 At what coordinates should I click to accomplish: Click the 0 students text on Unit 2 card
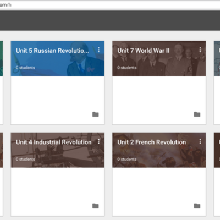[x=127, y=159]
